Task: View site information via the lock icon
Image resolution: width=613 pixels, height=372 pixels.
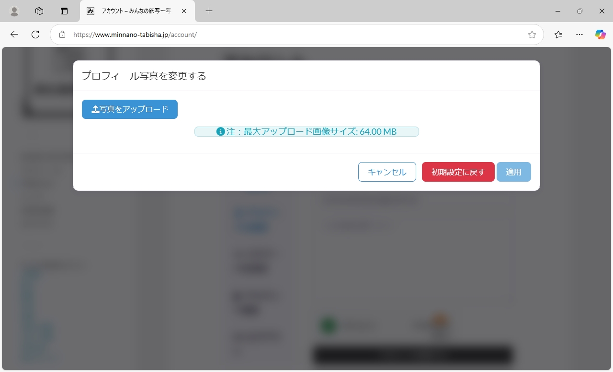Action: point(62,35)
